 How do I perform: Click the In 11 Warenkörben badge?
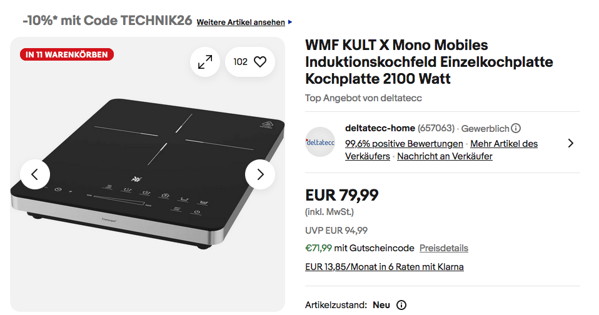[x=67, y=54]
